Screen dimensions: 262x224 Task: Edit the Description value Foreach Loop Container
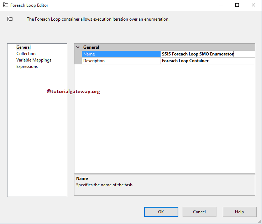point(208,61)
